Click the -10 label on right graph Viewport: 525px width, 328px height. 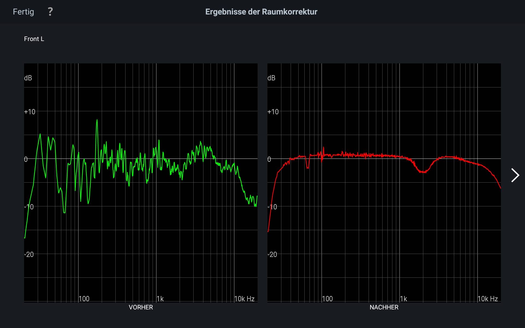[272, 207]
